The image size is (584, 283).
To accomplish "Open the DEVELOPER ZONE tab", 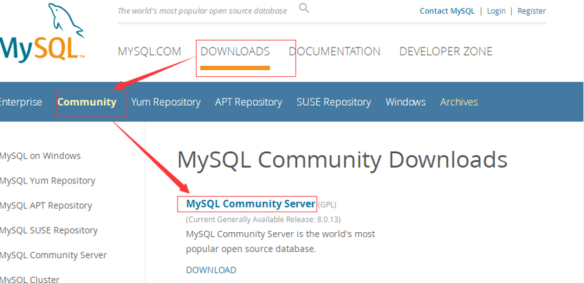I will (446, 52).
